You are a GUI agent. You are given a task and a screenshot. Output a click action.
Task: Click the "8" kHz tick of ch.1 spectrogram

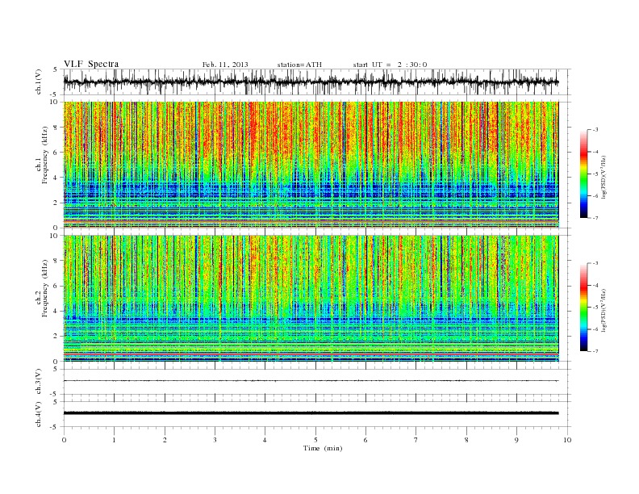56,128
